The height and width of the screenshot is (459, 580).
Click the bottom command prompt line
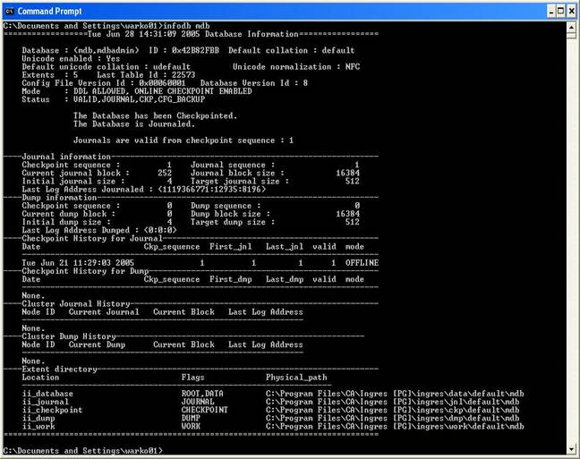click(83, 450)
